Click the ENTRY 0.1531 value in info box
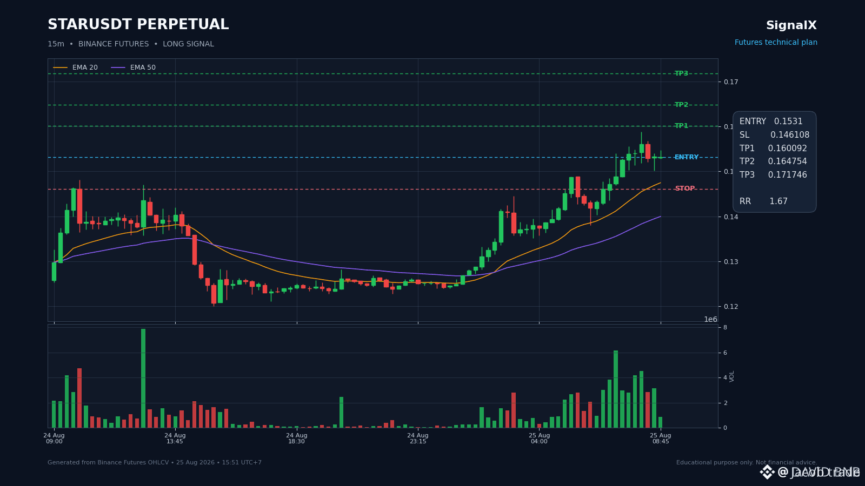 771,122
